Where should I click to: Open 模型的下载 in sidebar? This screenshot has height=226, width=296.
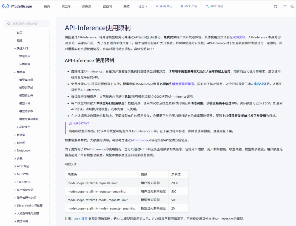(26, 88)
